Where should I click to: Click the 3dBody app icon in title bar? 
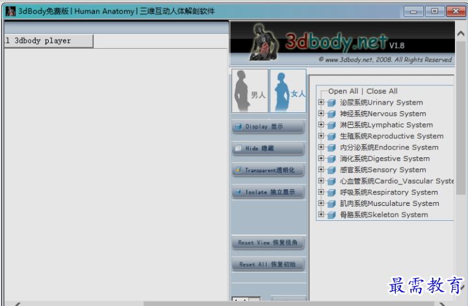point(11,11)
